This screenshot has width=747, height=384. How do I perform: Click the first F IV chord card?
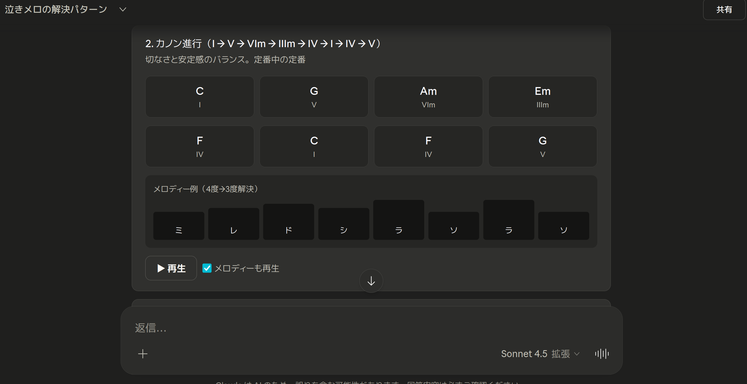coord(200,146)
